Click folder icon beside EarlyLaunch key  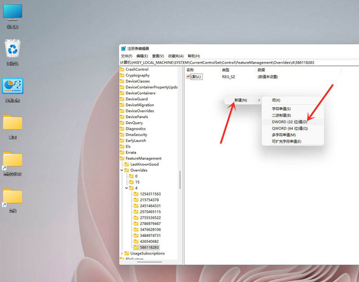click(x=122, y=141)
